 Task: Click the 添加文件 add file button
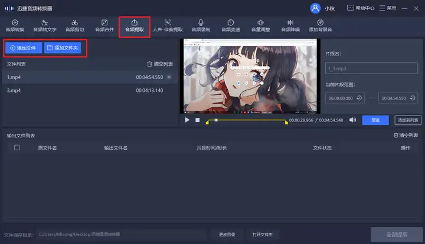click(23, 48)
